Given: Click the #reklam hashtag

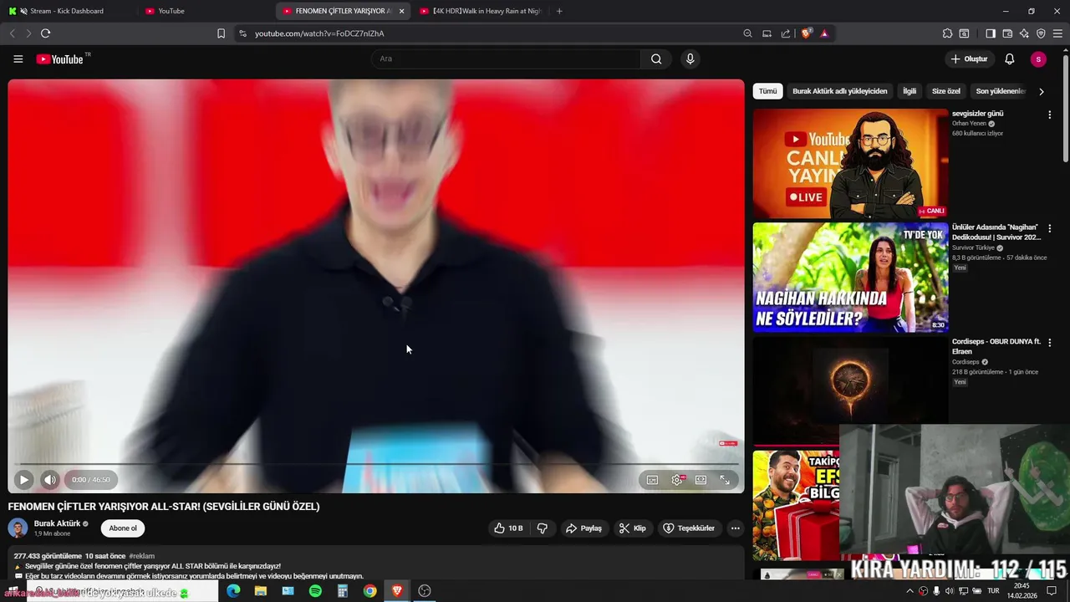Looking at the screenshot, I should 142,556.
